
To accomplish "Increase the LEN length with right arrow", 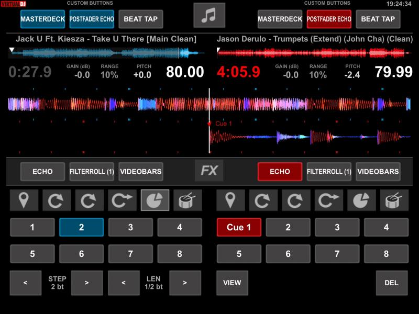I will (x=185, y=283).
